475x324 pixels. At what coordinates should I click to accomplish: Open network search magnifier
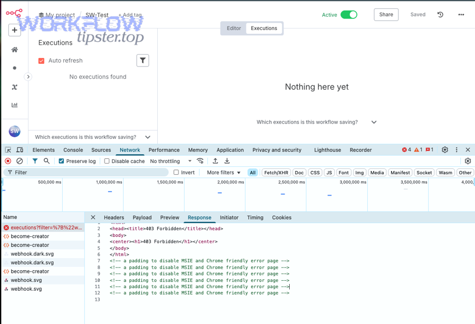pyautogui.click(x=46, y=161)
